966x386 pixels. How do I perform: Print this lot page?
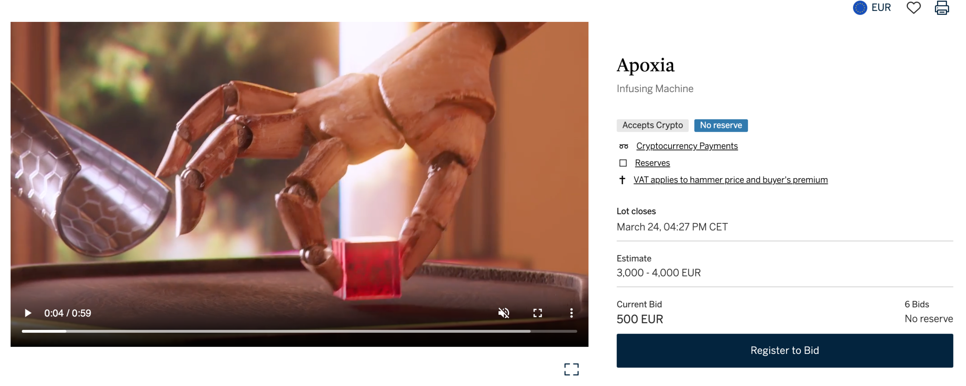tap(941, 8)
